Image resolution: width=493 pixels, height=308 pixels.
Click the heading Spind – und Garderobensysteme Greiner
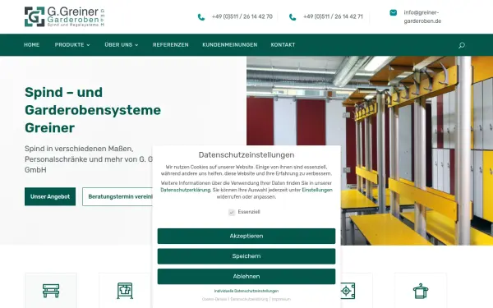pos(93,110)
